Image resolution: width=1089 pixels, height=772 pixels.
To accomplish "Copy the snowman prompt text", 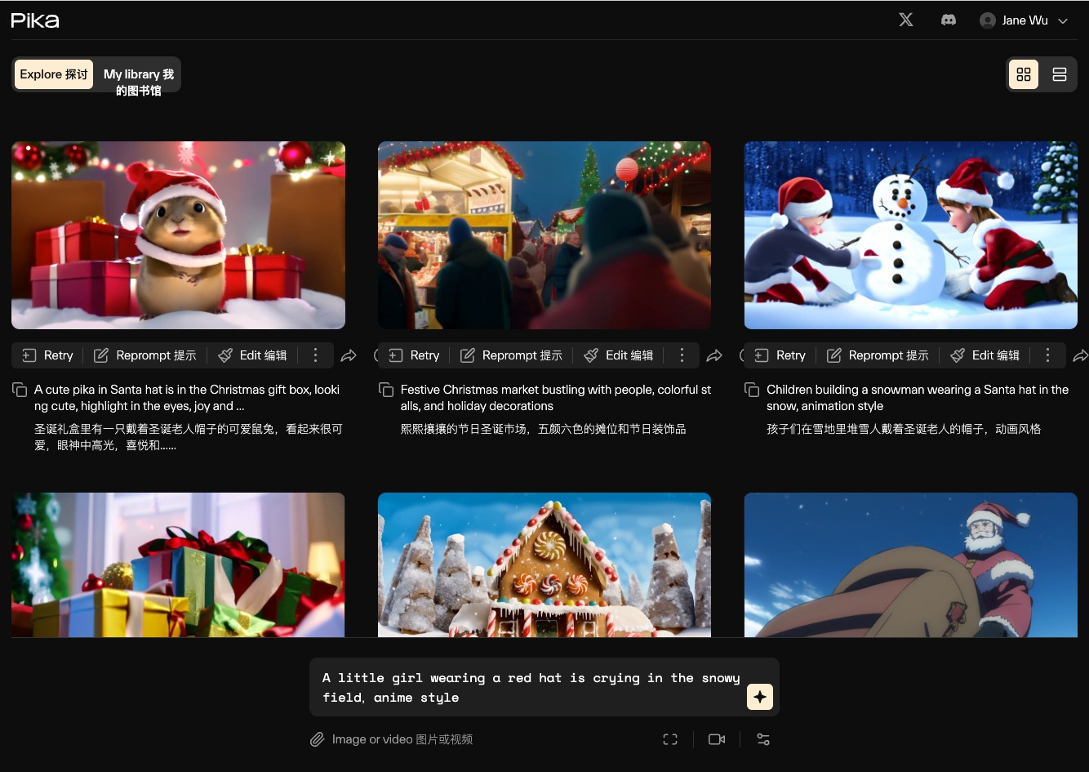I will [753, 390].
